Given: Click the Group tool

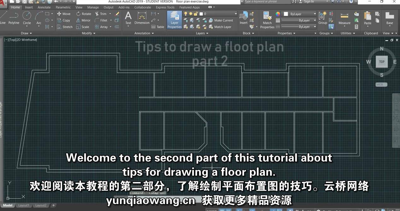Looking at the screenshot, I should coord(323,18).
